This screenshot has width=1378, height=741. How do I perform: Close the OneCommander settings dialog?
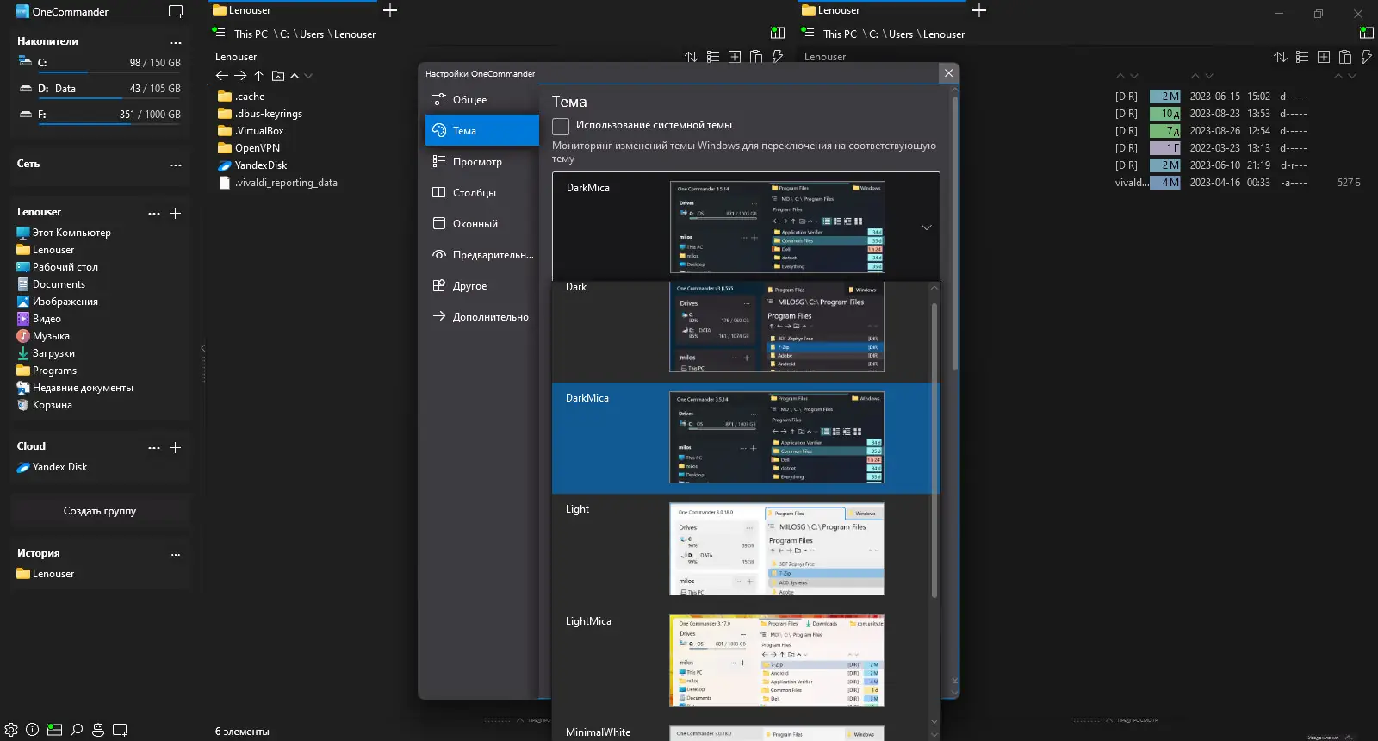tap(948, 73)
